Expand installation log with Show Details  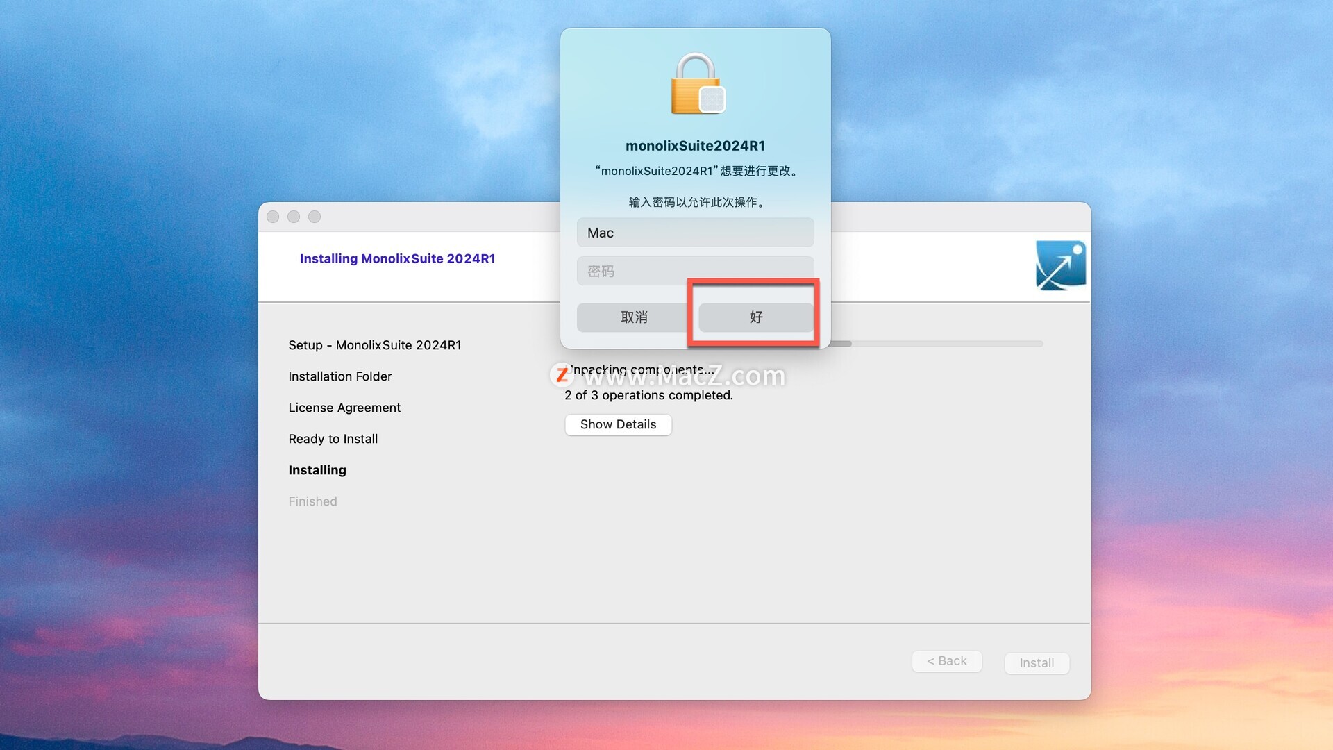coord(618,424)
